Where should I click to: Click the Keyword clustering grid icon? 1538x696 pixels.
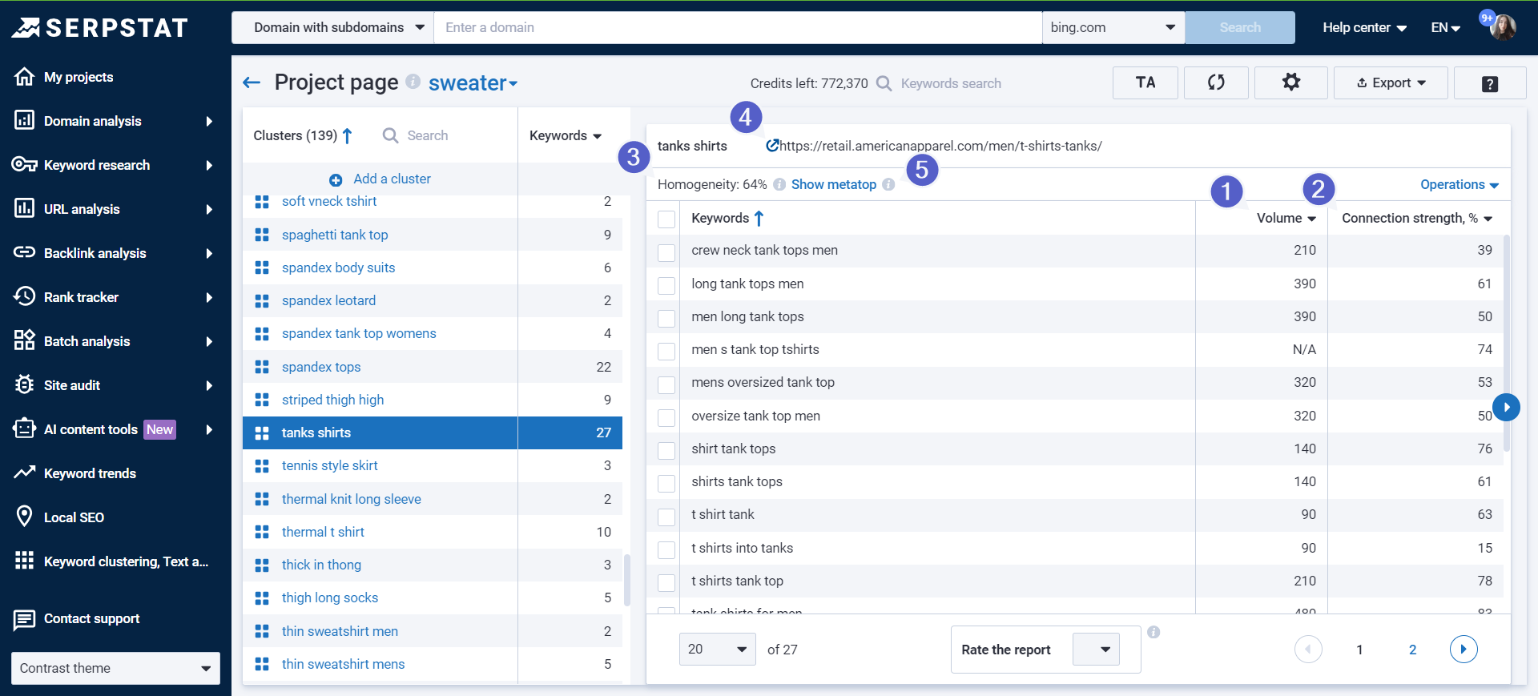pos(25,561)
